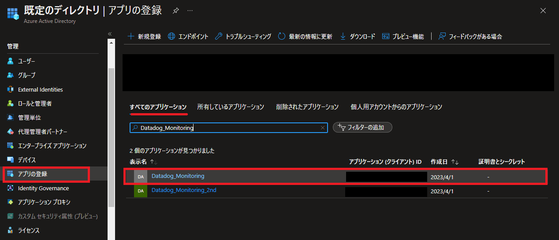Select the すべてのアプリケーション tab
The height and width of the screenshot is (240, 559).
158,107
